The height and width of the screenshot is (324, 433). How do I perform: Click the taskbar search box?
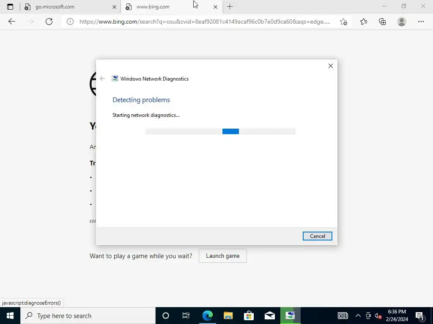tap(88, 316)
